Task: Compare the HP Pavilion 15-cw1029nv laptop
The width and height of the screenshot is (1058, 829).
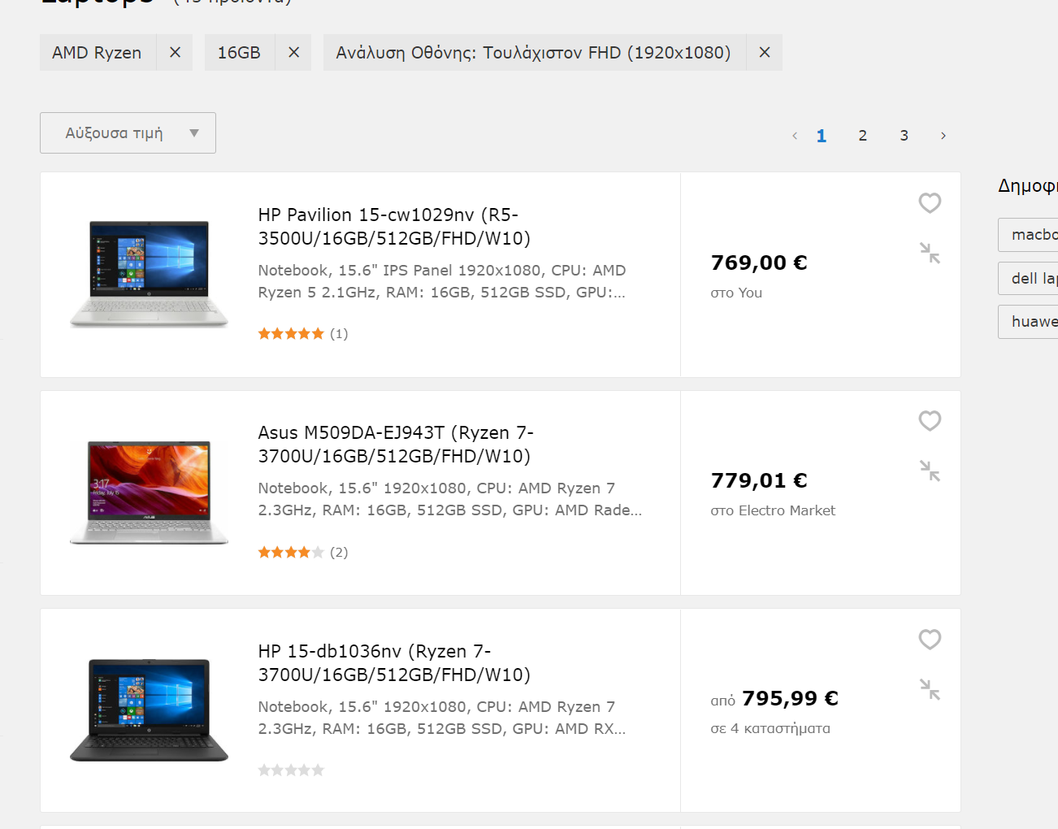Action: pyautogui.click(x=930, y=253)
